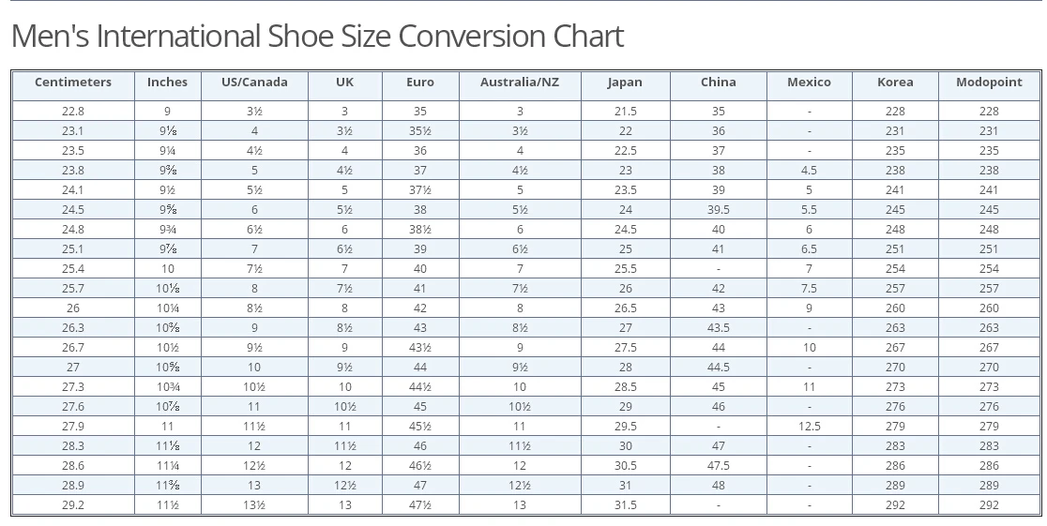The height and width of the screenshot is (526, 1047).
Task: Click the Centimeters column header
Action: pos(73,83)
